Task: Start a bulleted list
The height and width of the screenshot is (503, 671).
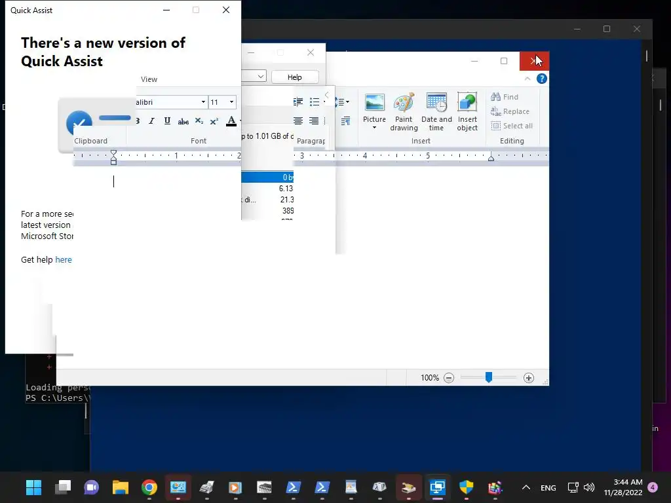Action: [314, 102]
